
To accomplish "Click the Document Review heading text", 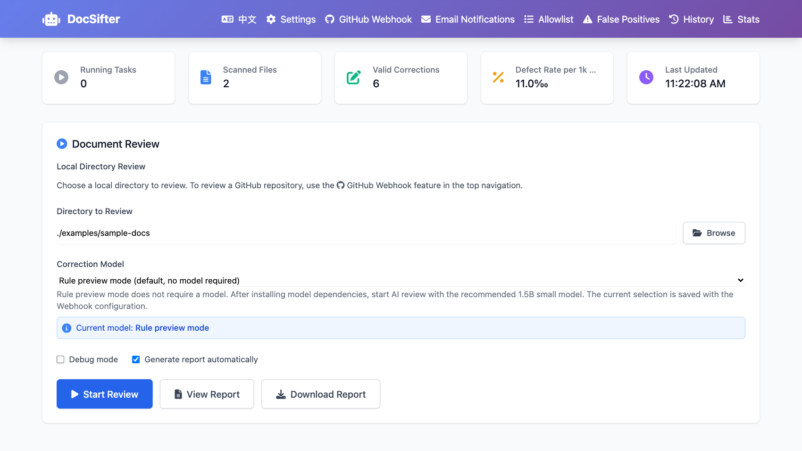I will pyautogui.click(x=116, y=144).
